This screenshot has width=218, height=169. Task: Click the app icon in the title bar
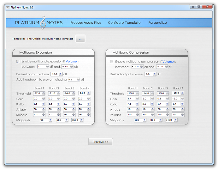[8, 7]
